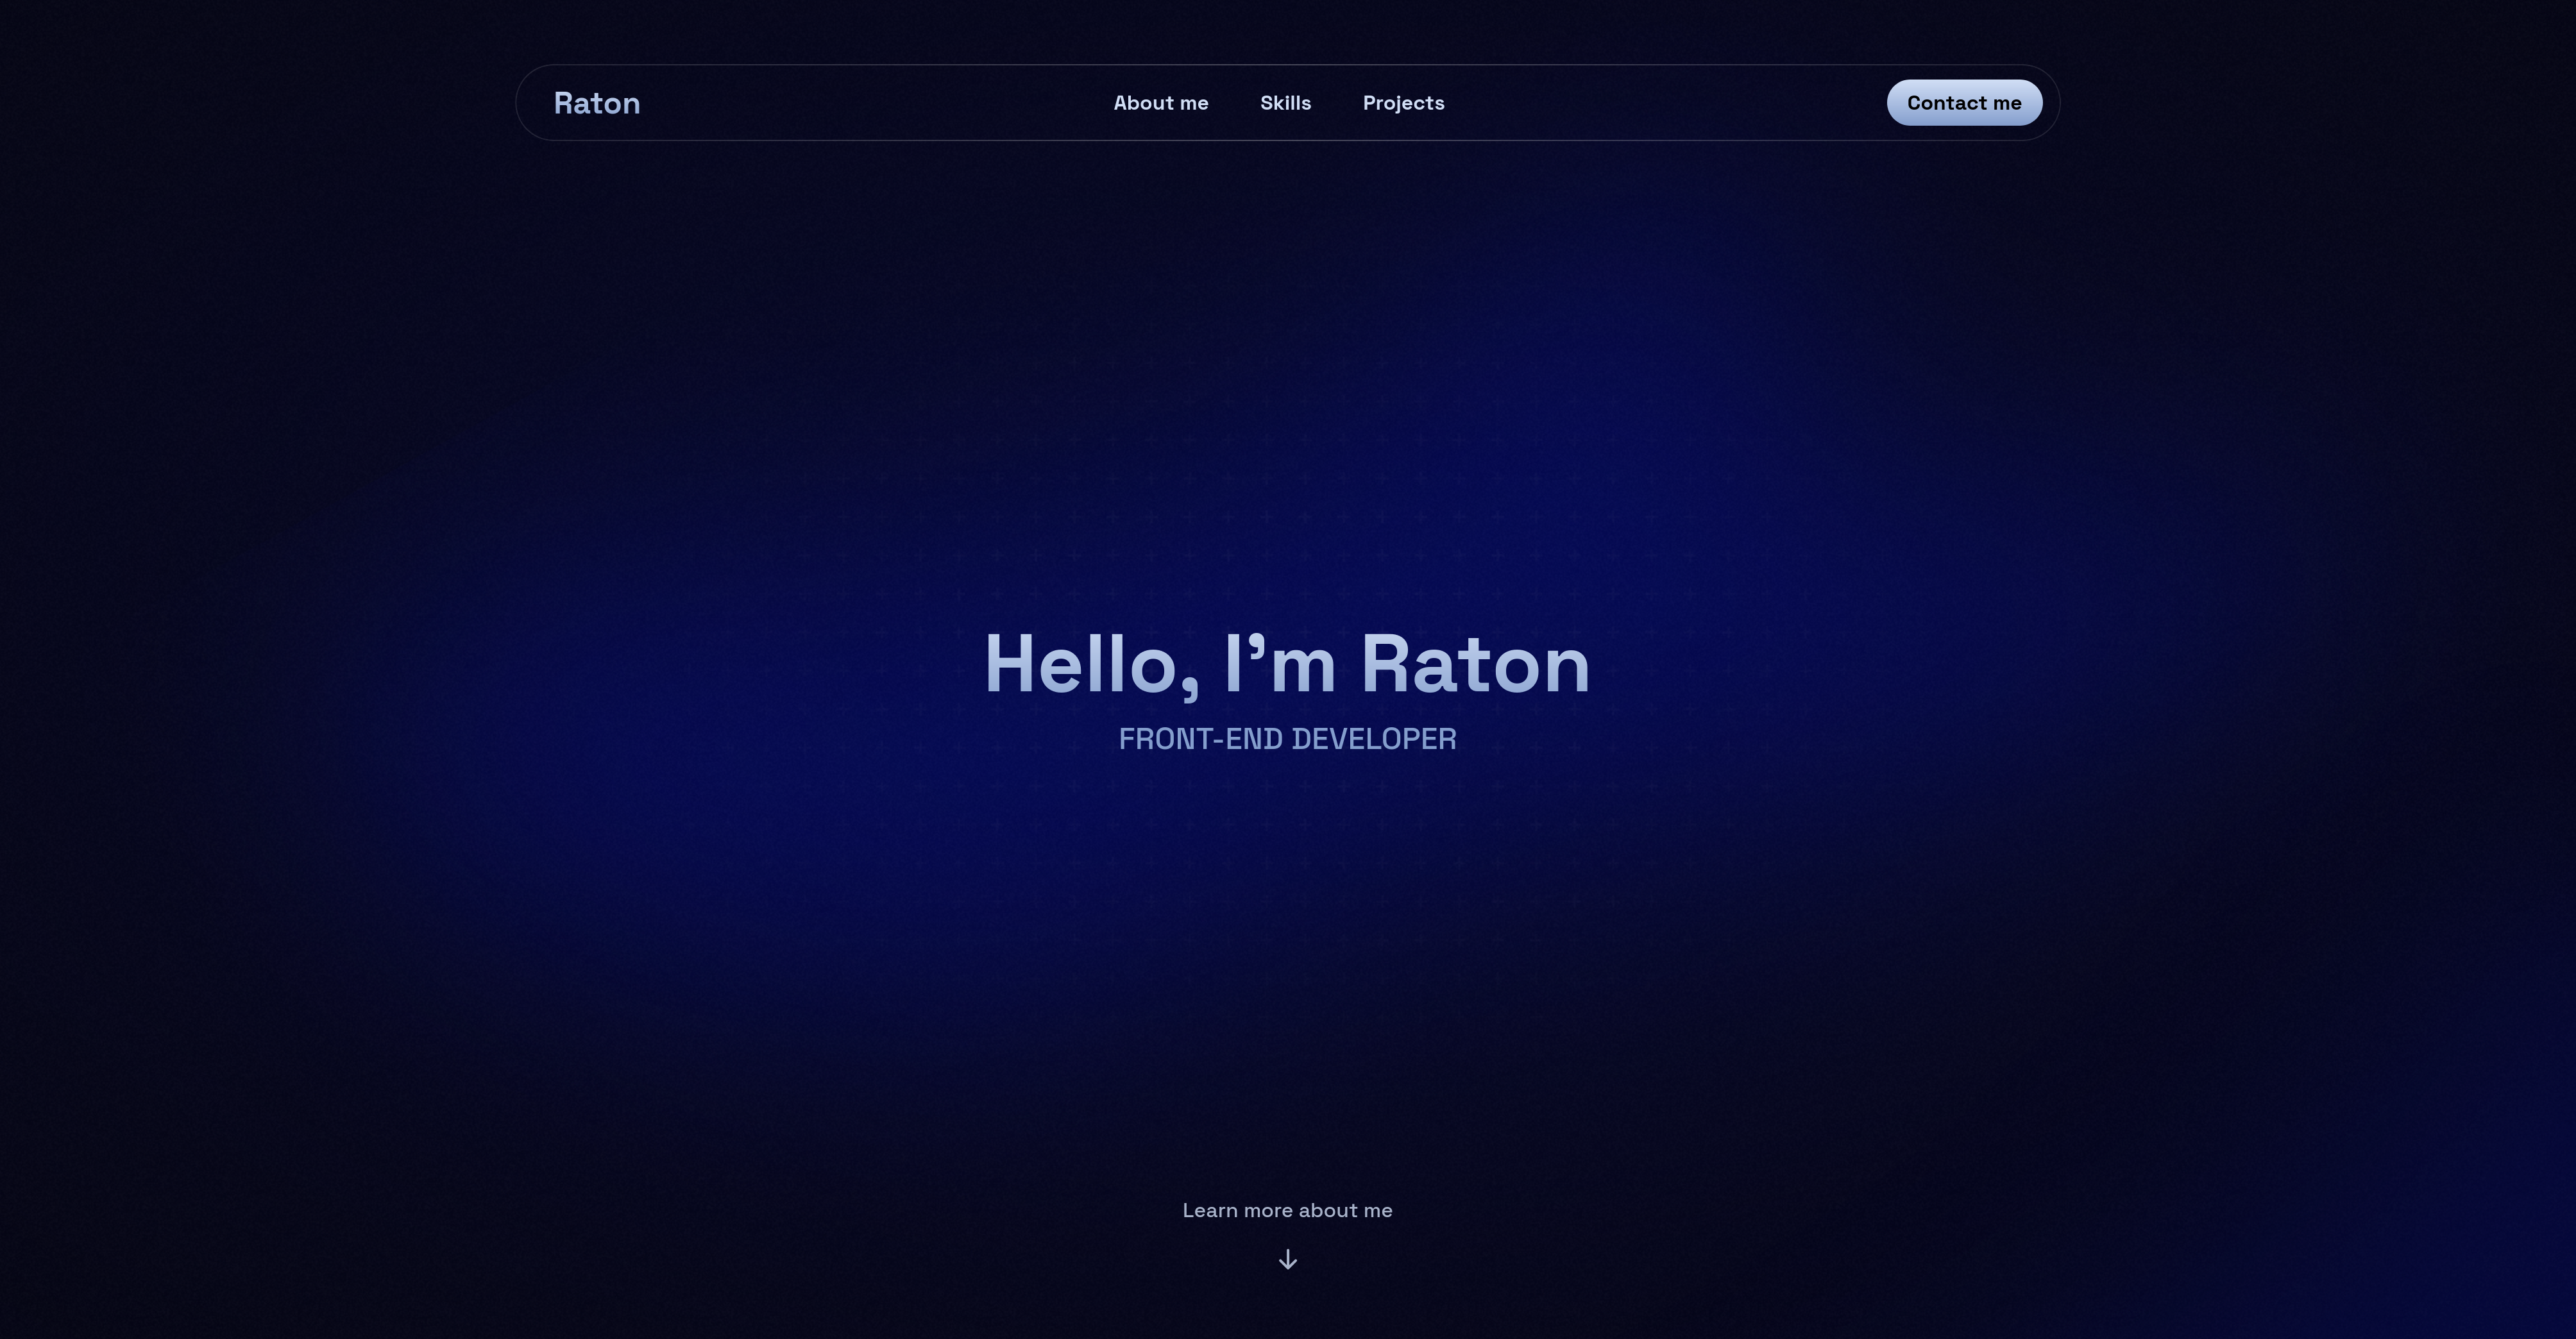Click the word Contact on the navbar button
2576x1339 pixels.
coord(1946,103)
